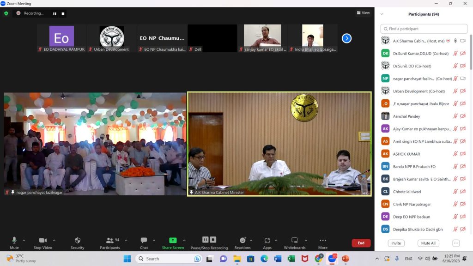Click nagar panchayat fazilnagar pinned video

coord(95,144)
